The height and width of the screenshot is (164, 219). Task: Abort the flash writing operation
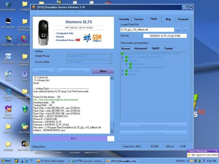[x=103, y=71]
